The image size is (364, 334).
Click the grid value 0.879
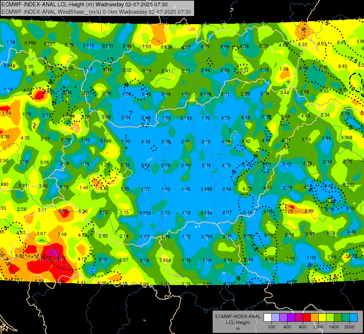166,47
